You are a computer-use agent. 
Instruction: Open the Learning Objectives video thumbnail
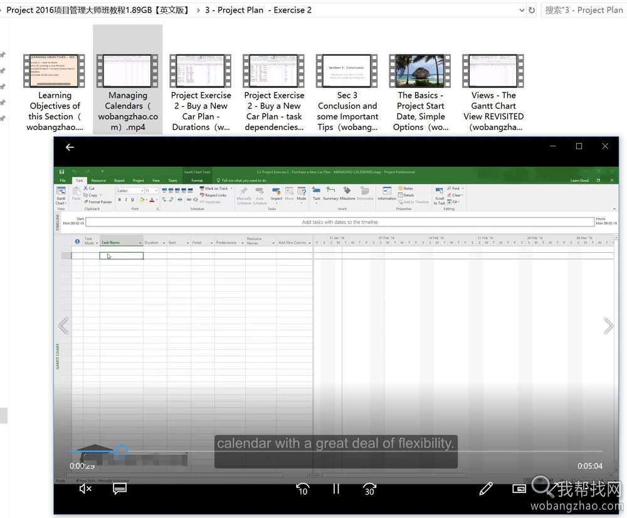(x=55, y=71)
